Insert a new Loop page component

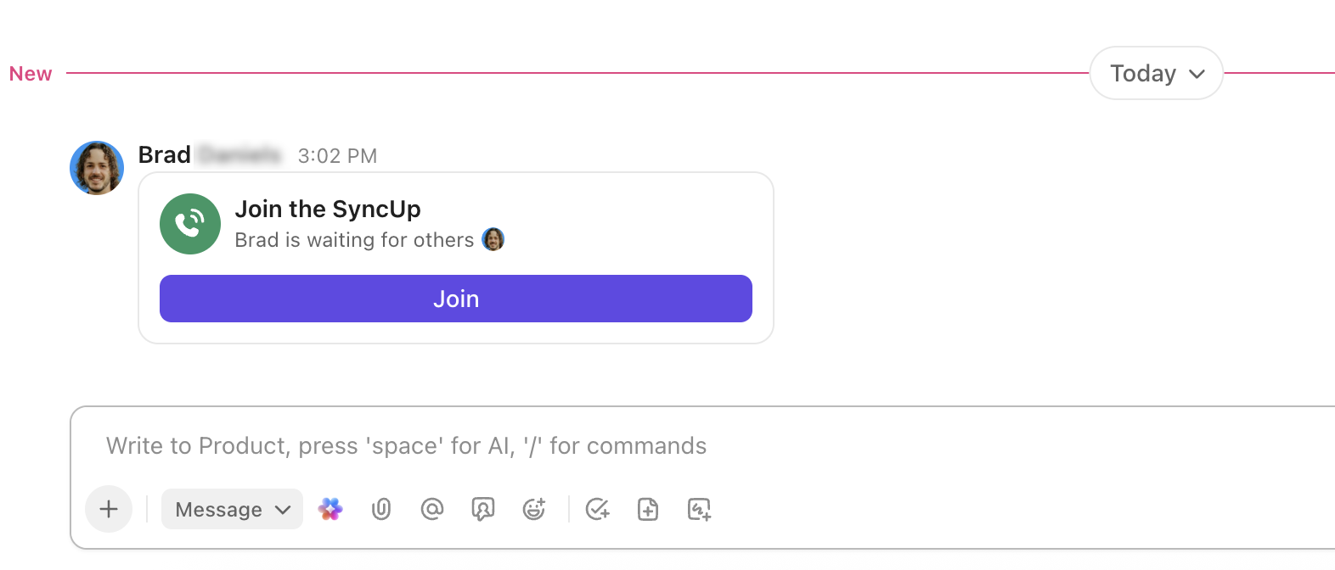[647, 509]
